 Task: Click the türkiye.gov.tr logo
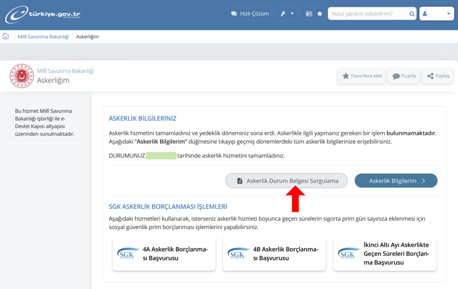[43, 15]
